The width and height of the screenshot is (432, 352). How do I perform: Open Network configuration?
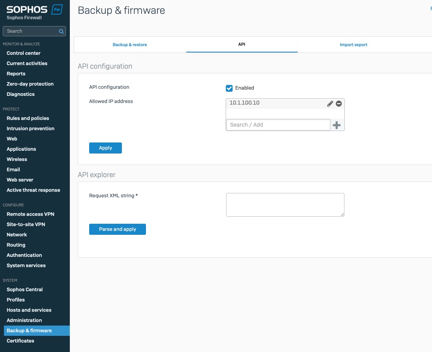17,234
